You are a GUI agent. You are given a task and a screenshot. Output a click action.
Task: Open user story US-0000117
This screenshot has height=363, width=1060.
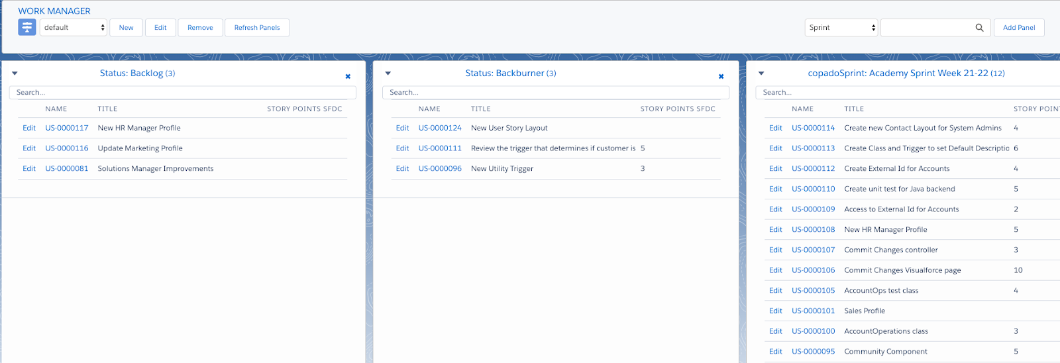(x=67, y=128)
